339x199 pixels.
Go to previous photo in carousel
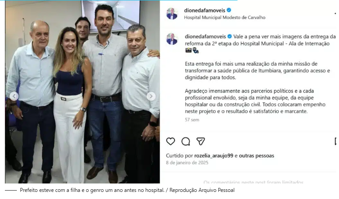pos(14,96)
